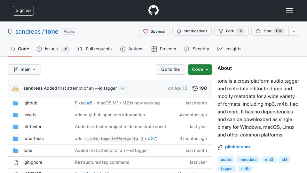Open the cli-tester folder
This screenshot has width=307, height=173.
point(32,127)
